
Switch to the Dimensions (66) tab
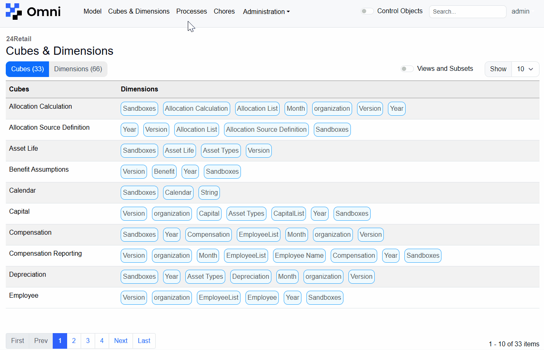coord(78,69)
